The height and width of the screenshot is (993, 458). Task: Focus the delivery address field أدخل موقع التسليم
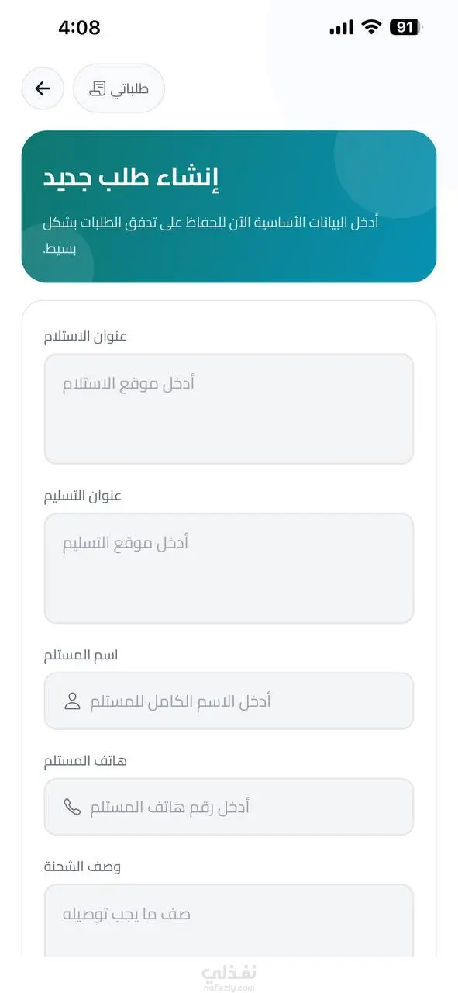tap(229, 568)
